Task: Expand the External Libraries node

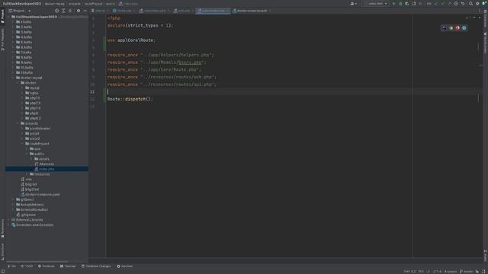Action: pyautogui.click(x=8, y=220)
